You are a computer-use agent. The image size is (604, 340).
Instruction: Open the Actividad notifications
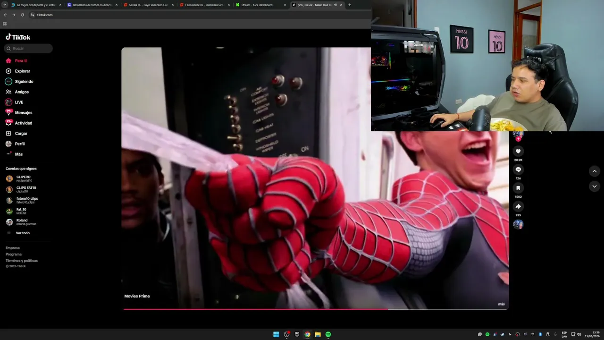coord(19,123)
